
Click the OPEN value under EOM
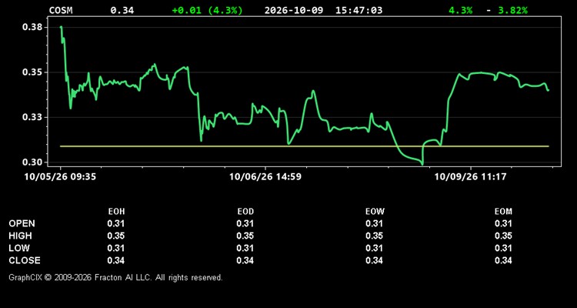pos(503,223)
